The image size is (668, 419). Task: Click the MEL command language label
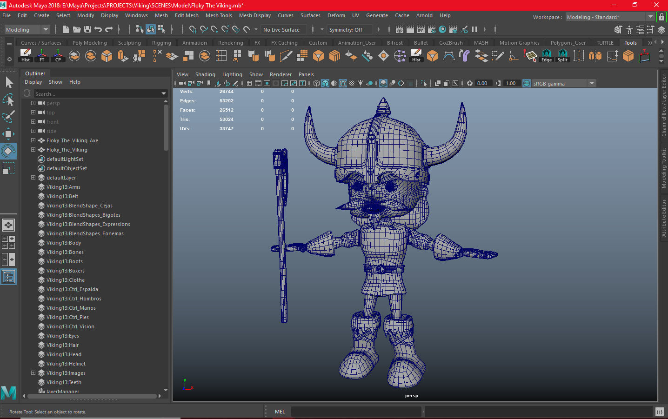[x=280, y=412]
